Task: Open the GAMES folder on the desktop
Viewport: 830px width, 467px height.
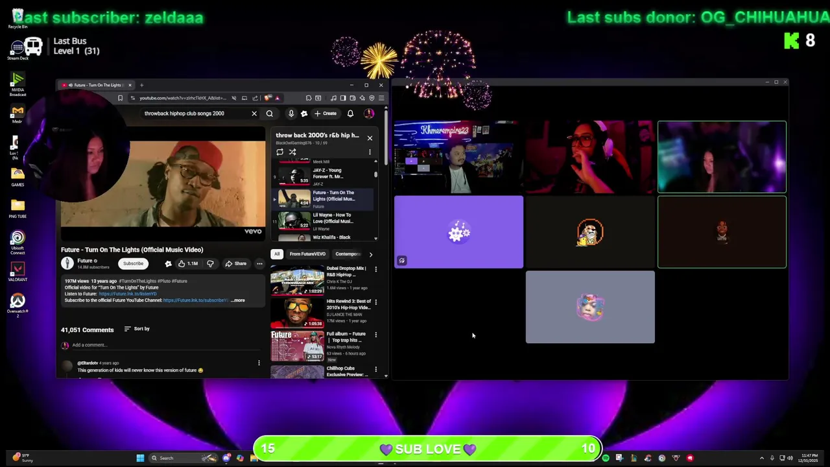Action: [18, 176]
